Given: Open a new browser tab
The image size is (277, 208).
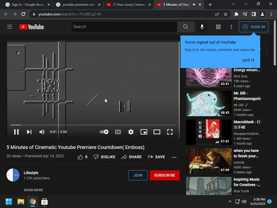Looking at the screenshot, I should pos(210,5).
